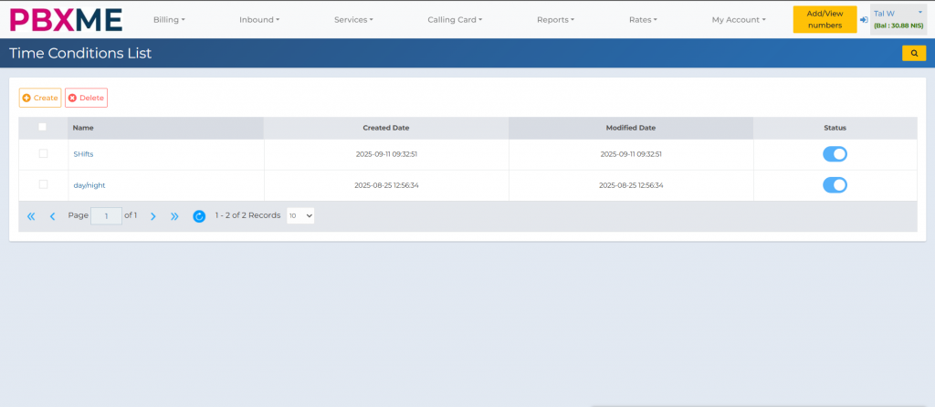
Task: Open records-per-page dropdown
Action: pyautogui.click(x=300, y=215)
